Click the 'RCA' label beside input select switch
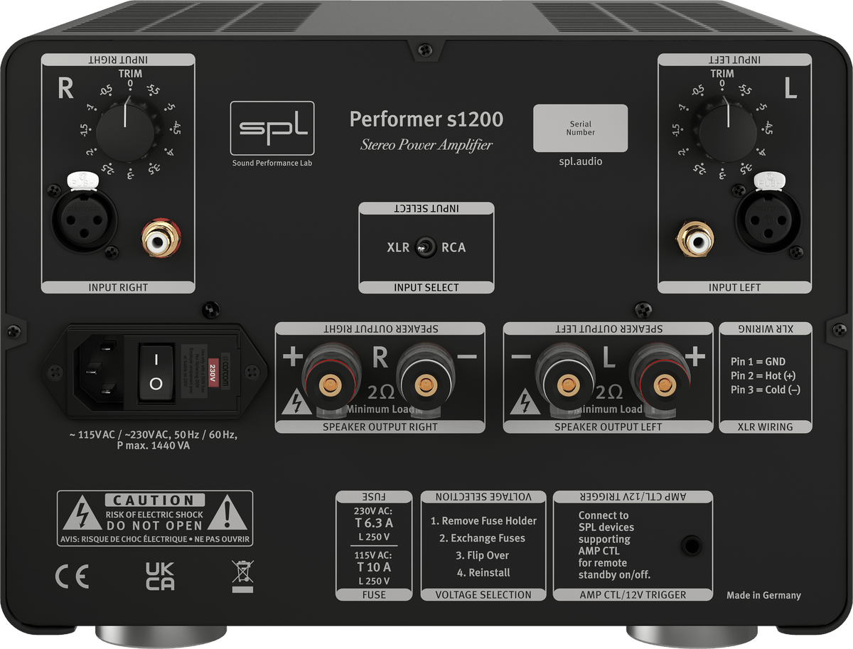The height and width of the screenshot is (649, 853). pyautogui.click(x=454, y=247)
